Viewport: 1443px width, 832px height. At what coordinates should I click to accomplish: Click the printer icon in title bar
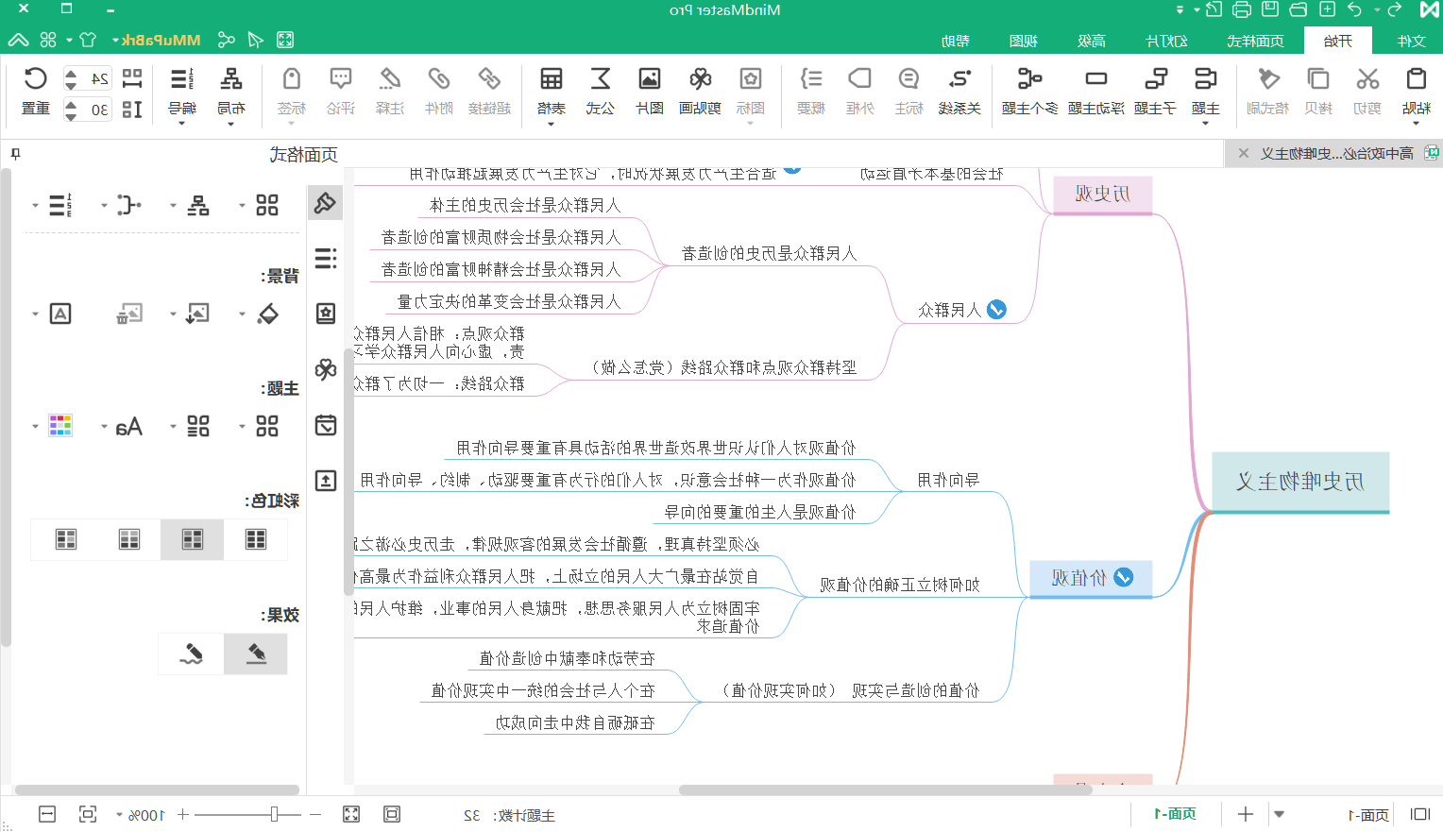tap(1242, 10)
